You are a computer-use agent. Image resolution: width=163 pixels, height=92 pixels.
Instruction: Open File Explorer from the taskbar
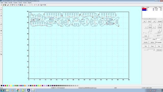7,90
